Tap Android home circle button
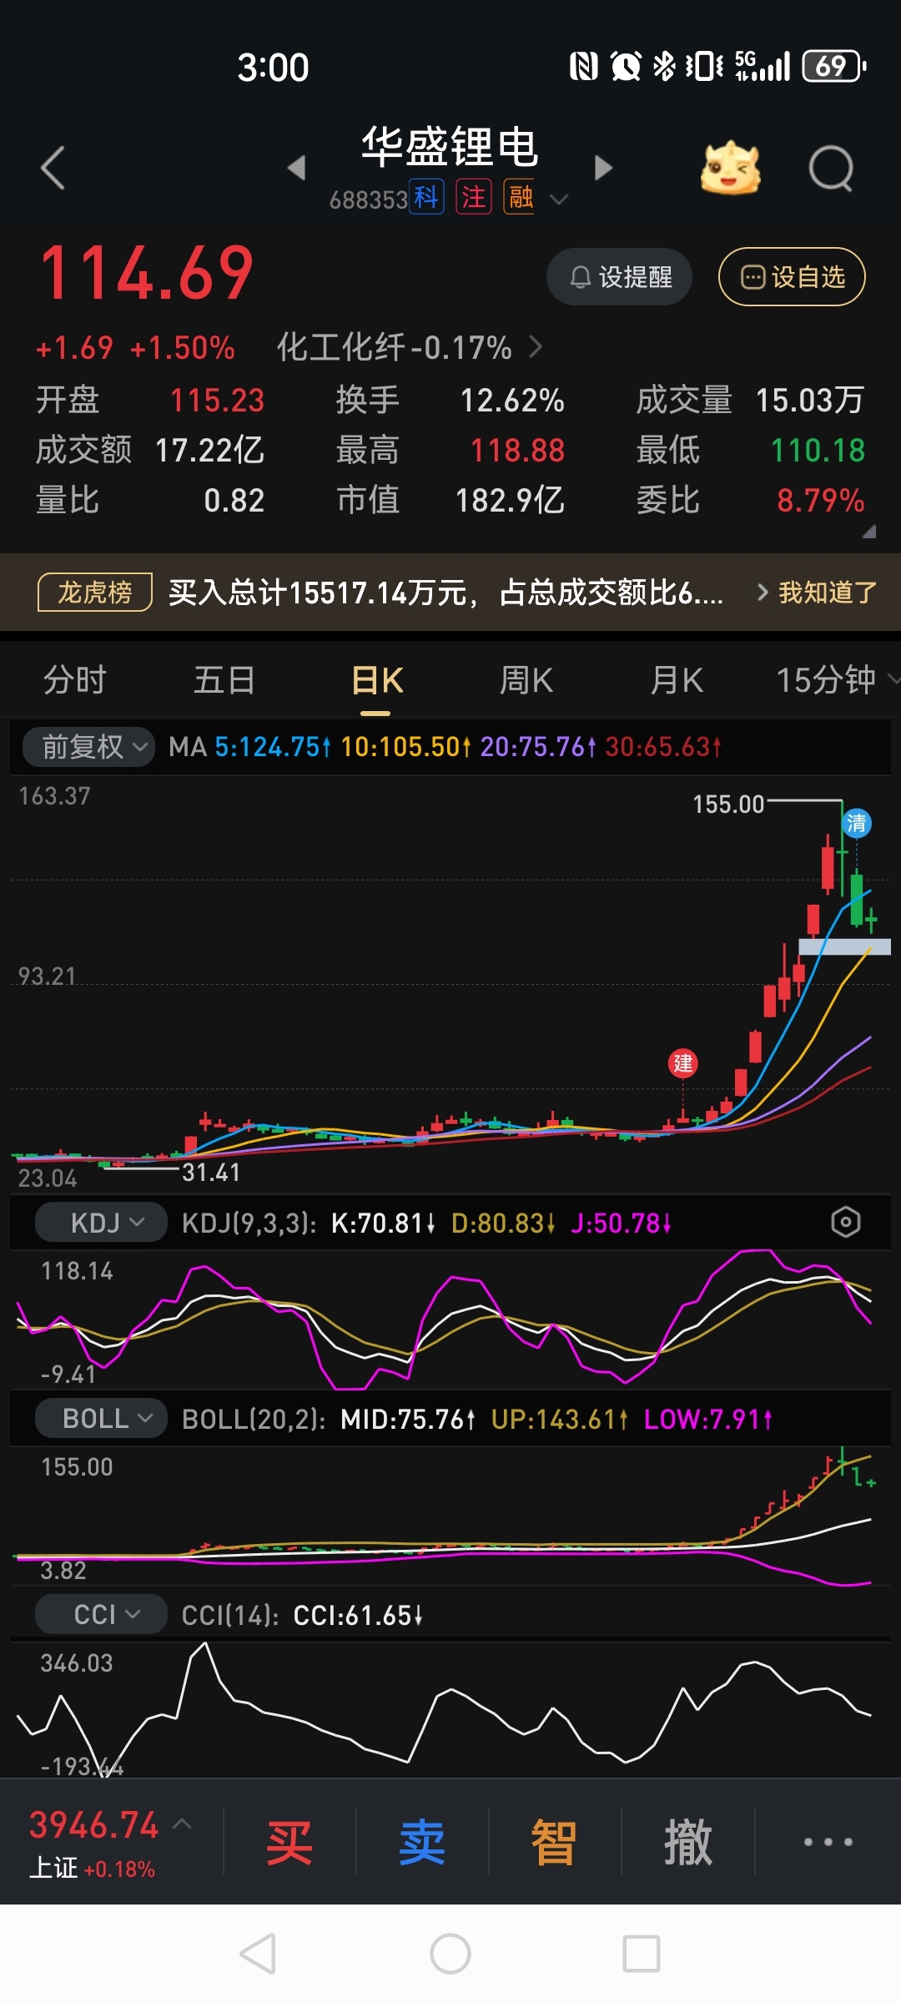The height and width of the screenshot is (2003, 901). tap(450, 1954)
